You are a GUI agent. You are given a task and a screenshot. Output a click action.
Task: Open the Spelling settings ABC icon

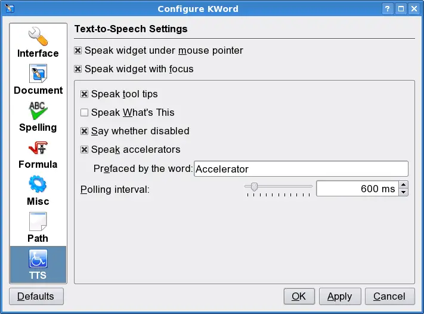click(38, 111)
